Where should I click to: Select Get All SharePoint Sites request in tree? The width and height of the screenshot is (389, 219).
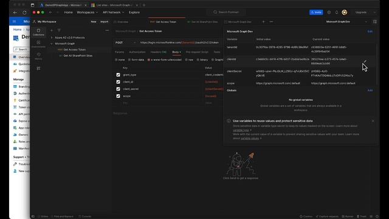[x=78, y=55]
